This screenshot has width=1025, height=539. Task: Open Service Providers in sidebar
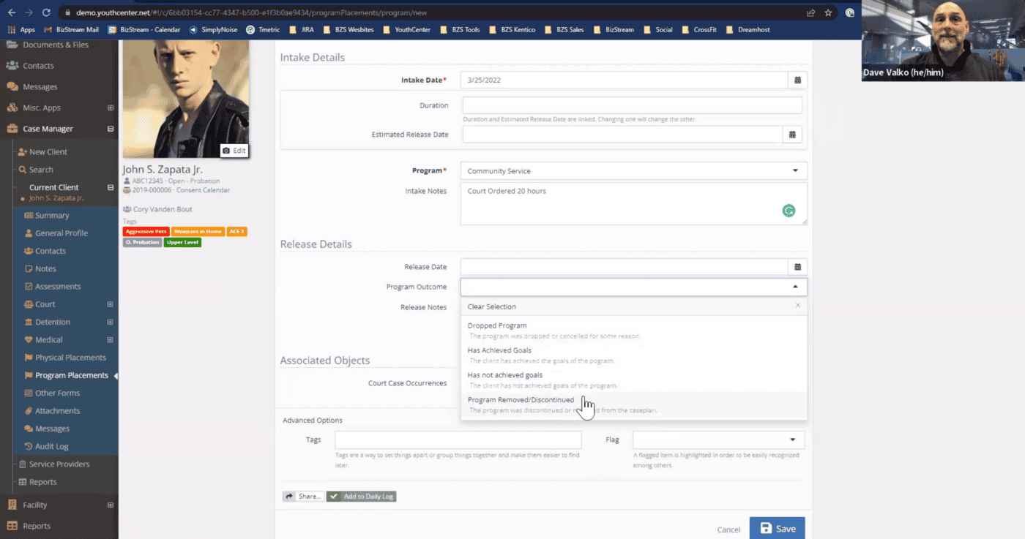pyautogui.click(x=59, y=464)
